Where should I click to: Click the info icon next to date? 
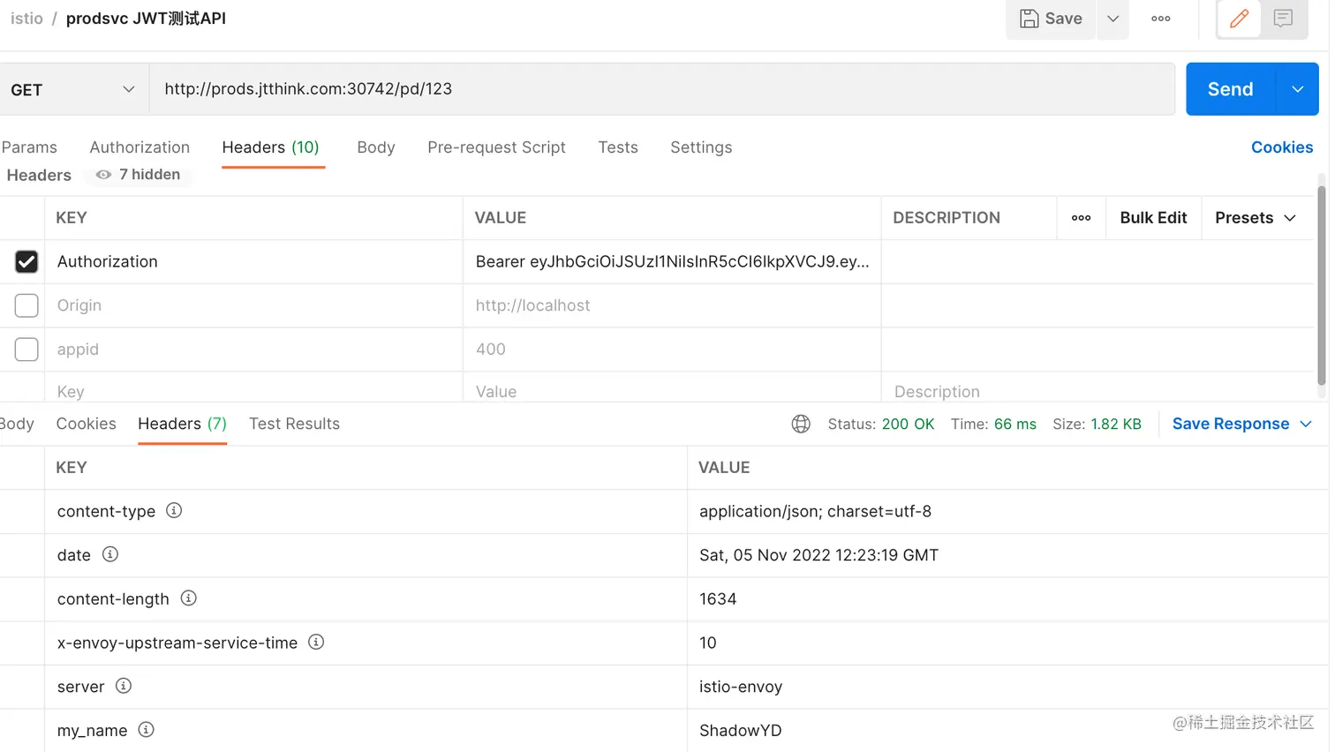pos(110,554)
